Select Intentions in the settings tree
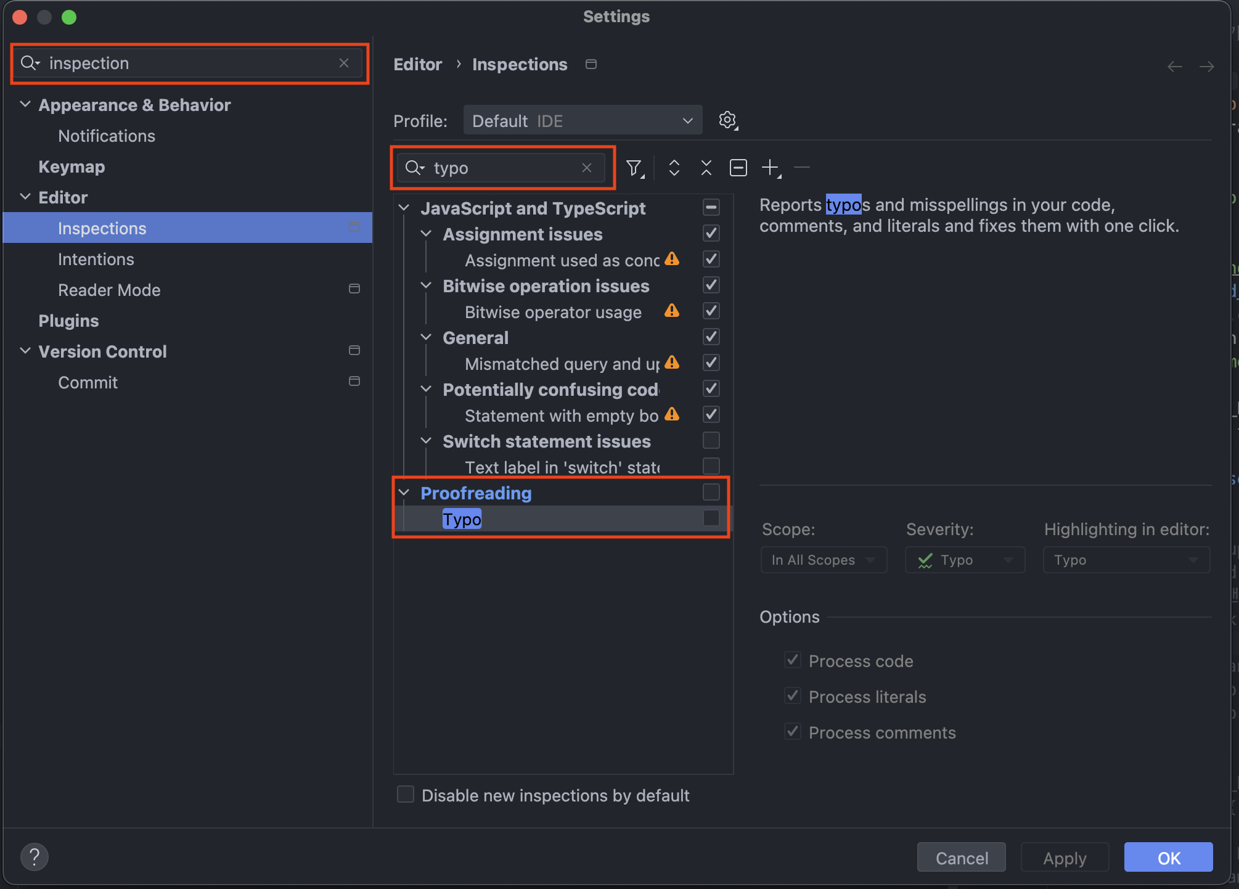The height and width of the screenshot is (889, 1239). pos(96,260)
